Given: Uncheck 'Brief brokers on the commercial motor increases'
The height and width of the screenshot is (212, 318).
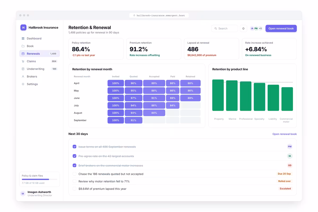Looking at the screenshot, I should (74, 165).
